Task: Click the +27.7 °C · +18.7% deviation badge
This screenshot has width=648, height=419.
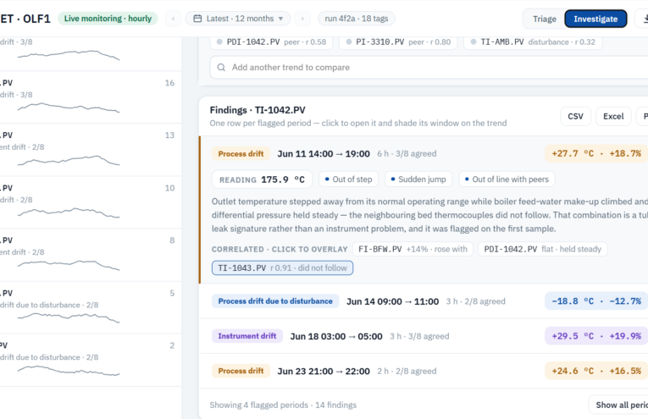Action: [596, 153]
